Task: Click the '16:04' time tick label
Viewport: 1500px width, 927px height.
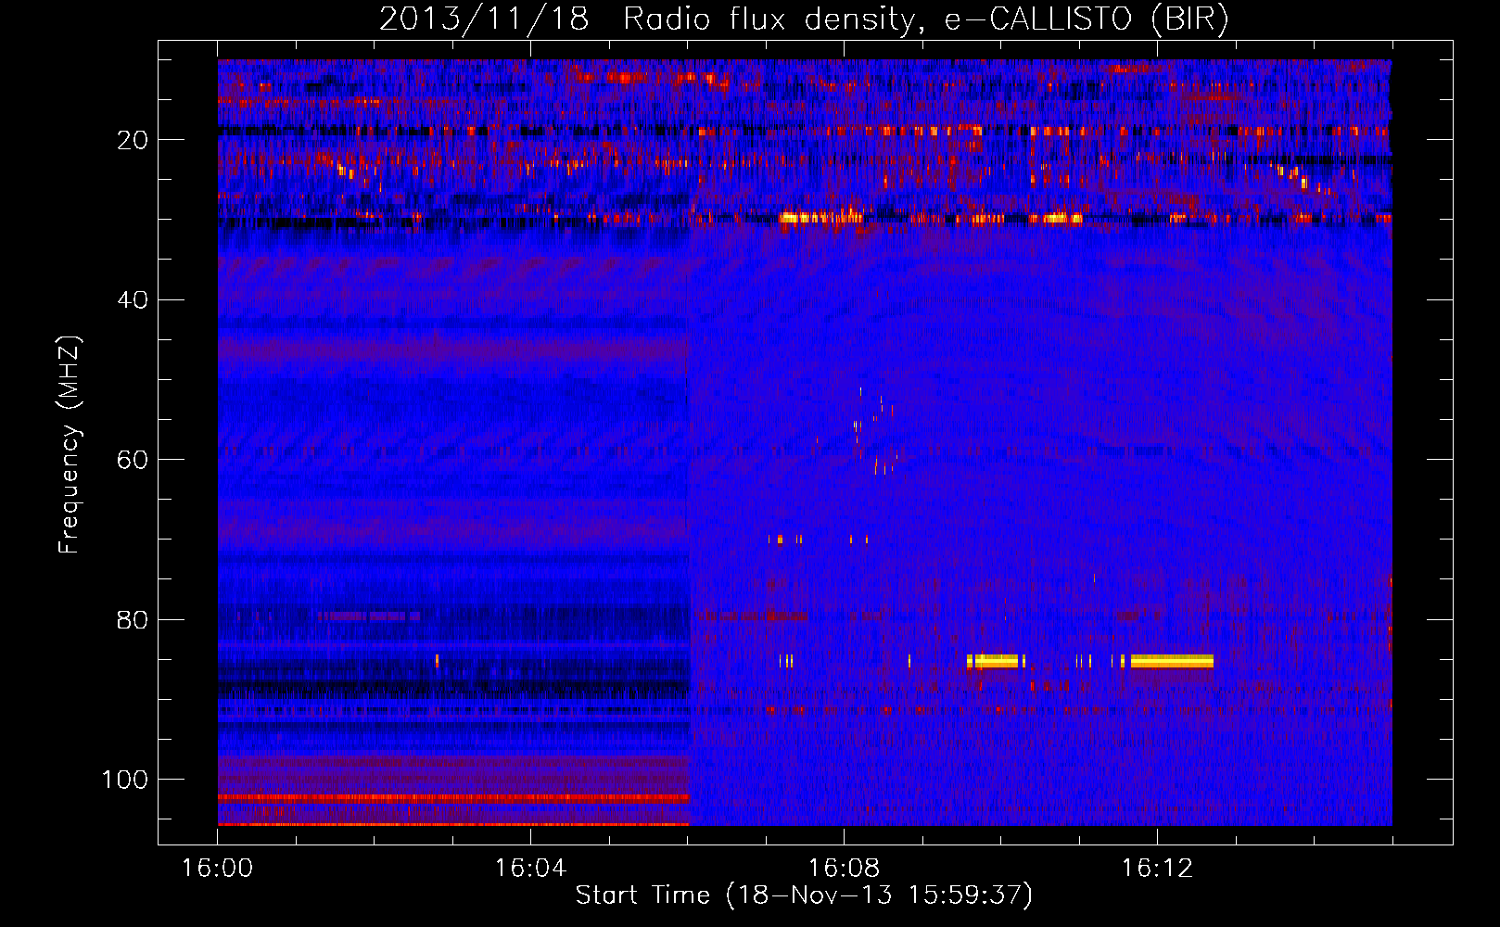Action: [530, 869]
